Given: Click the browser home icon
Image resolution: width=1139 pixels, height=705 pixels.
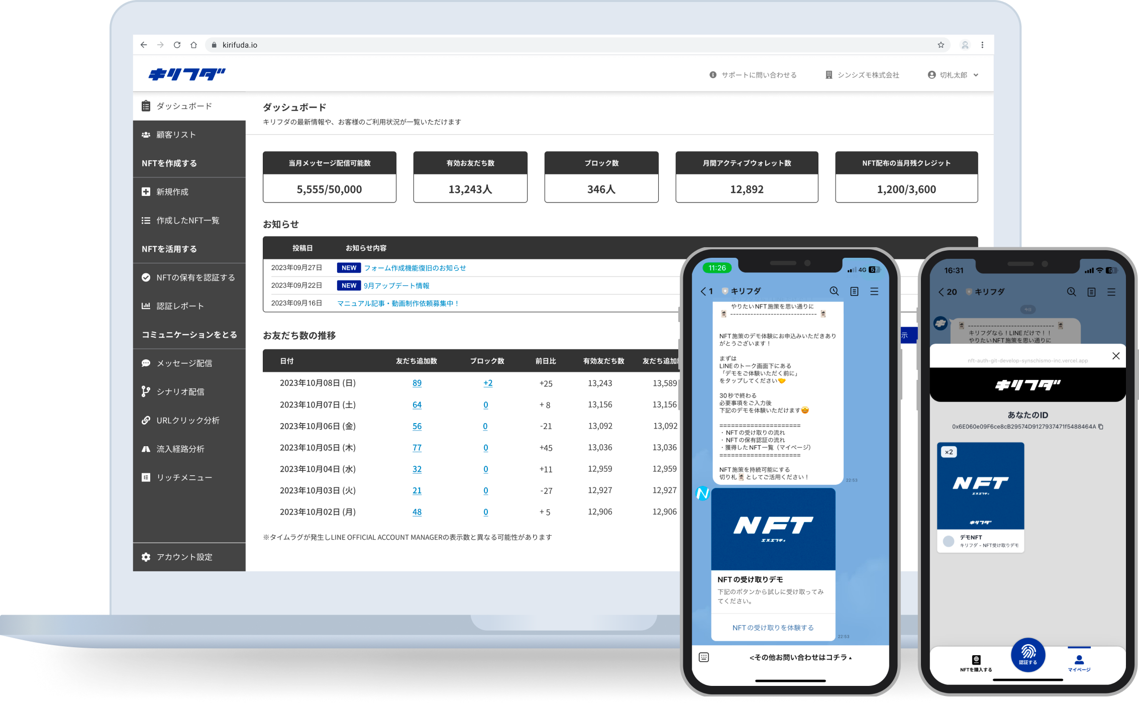Looking at the screenshot, I should [x=193, y=45].
